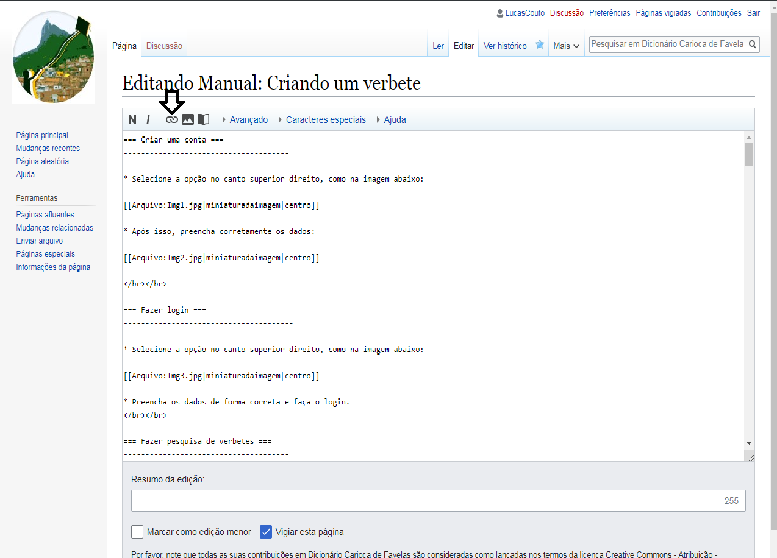Insert a reference using the book icon
Viewport: 777px width, 558px height.
coord(204,120)
